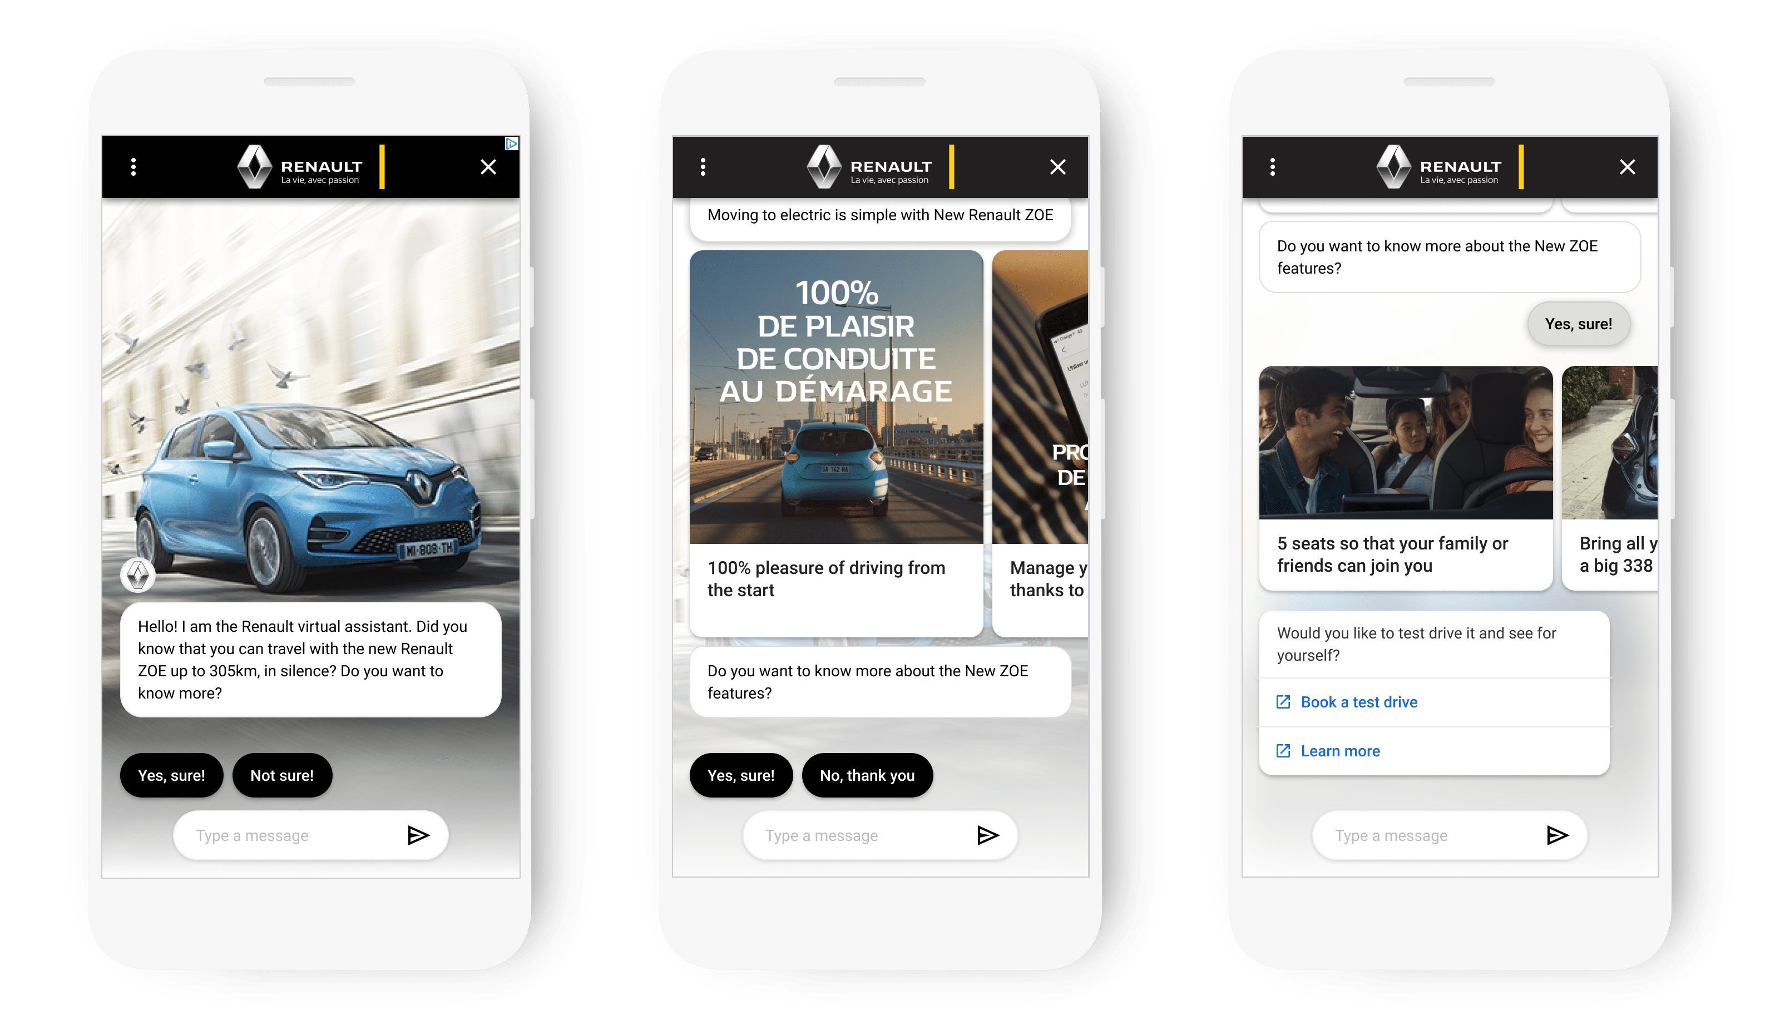Click 'Learn more' link on right phone

pos(1340,750)
